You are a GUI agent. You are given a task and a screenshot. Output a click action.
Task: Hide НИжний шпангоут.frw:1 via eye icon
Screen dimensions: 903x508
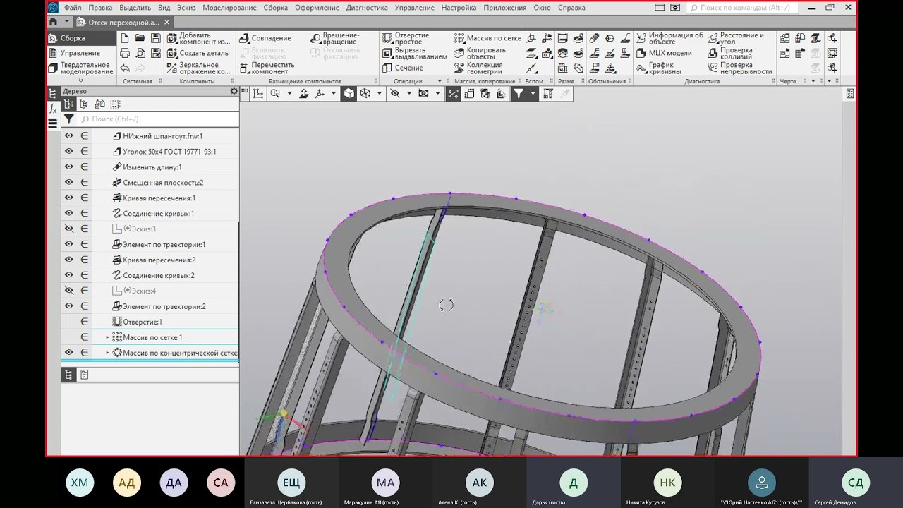(x=69, y=136)
